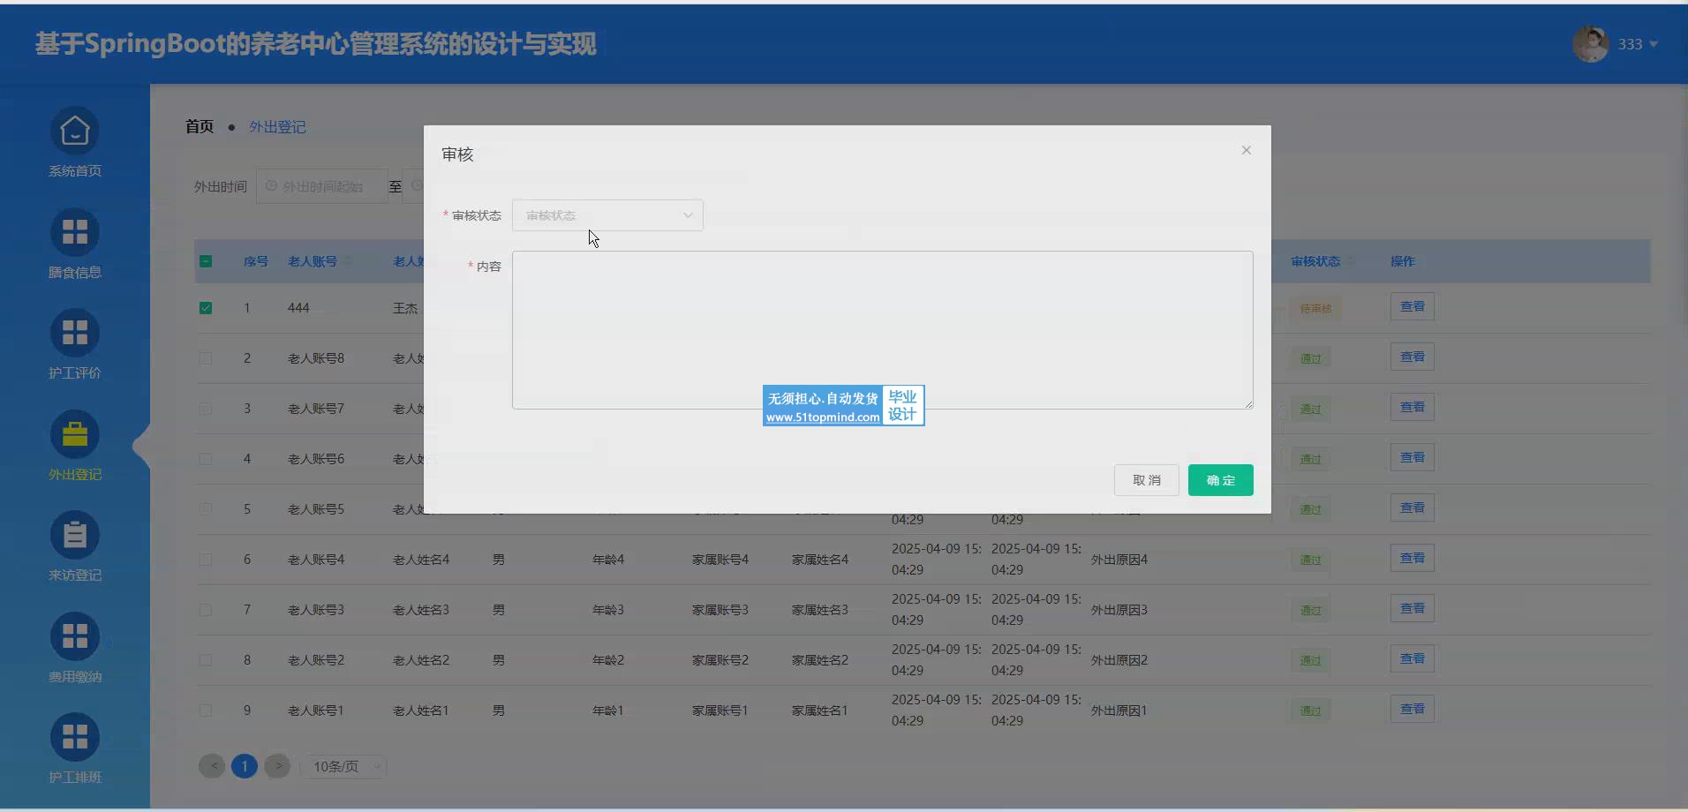The width and height of the screenshot is (1688, 812).
Task: Open the 膳食信息 sidebar icon
Action: [x=75, y=232]
